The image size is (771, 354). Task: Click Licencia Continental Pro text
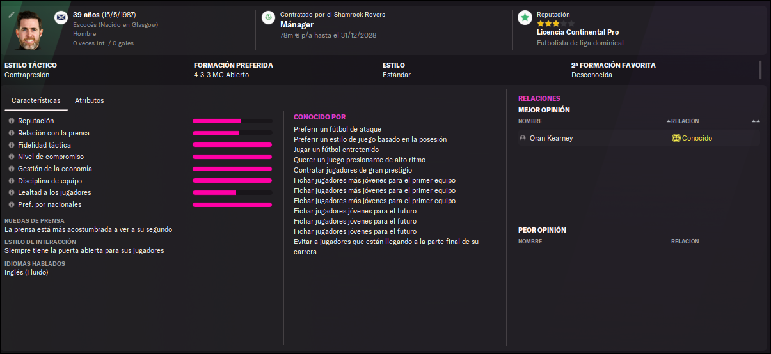pyautogui.click(x=578, y=32)
